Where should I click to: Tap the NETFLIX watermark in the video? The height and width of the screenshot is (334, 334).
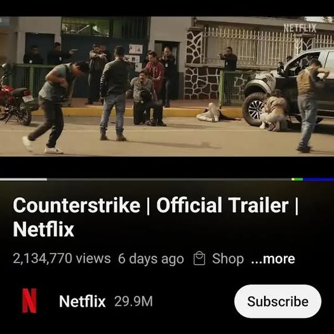300,28
